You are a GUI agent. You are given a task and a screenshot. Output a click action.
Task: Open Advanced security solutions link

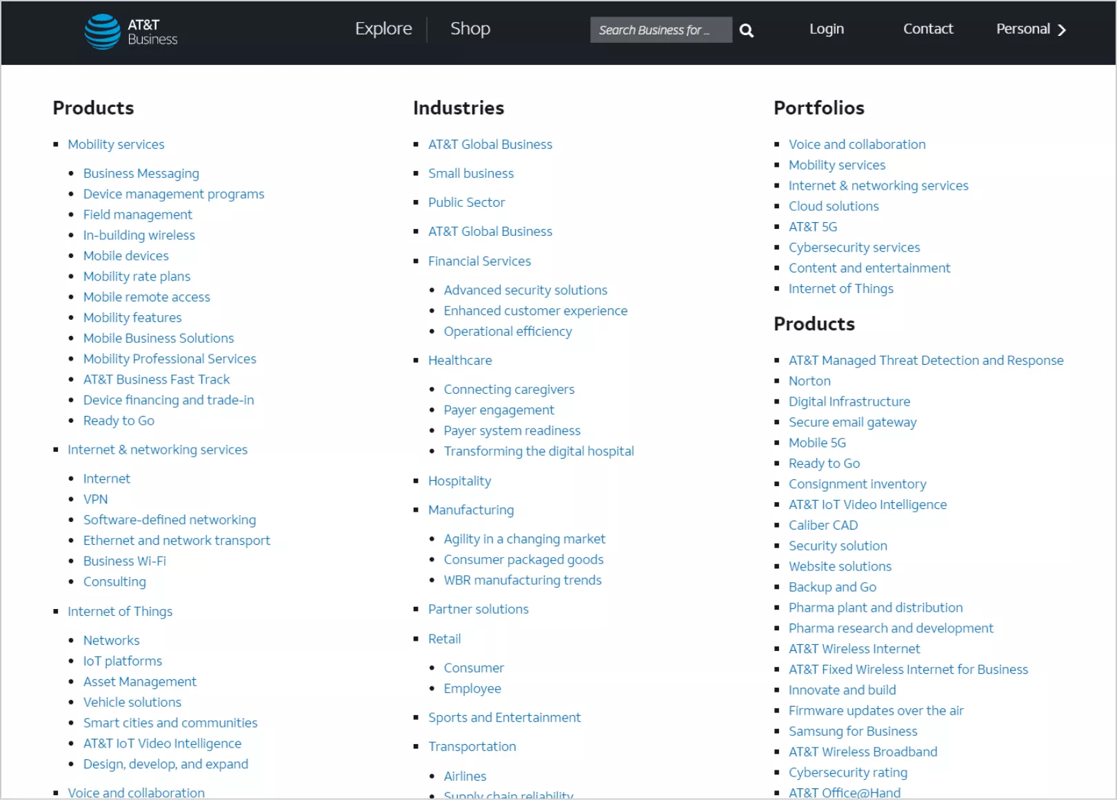tap(525, 290)
